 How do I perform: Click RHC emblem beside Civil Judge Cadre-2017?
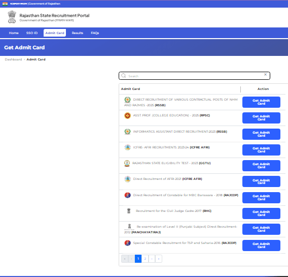tap(129, 211)
